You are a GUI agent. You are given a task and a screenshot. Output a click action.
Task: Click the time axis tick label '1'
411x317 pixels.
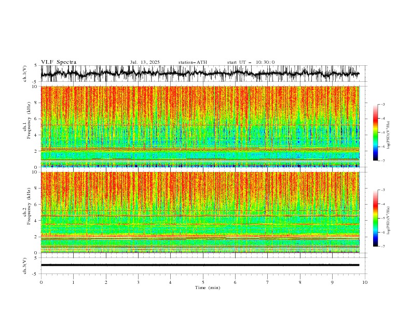[x=73, y=282]
